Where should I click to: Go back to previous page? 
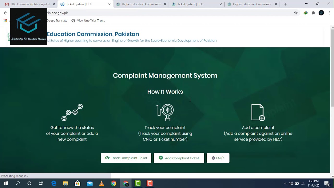point(5,13)
